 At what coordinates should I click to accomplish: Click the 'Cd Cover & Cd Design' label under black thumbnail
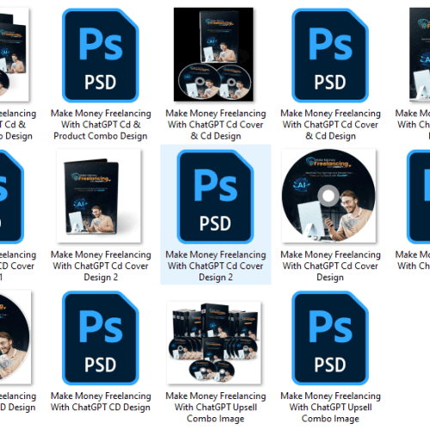pyautogui.click(x=216, y=125)
